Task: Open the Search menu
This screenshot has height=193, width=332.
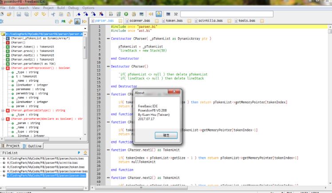Action: tap(24, 8)
